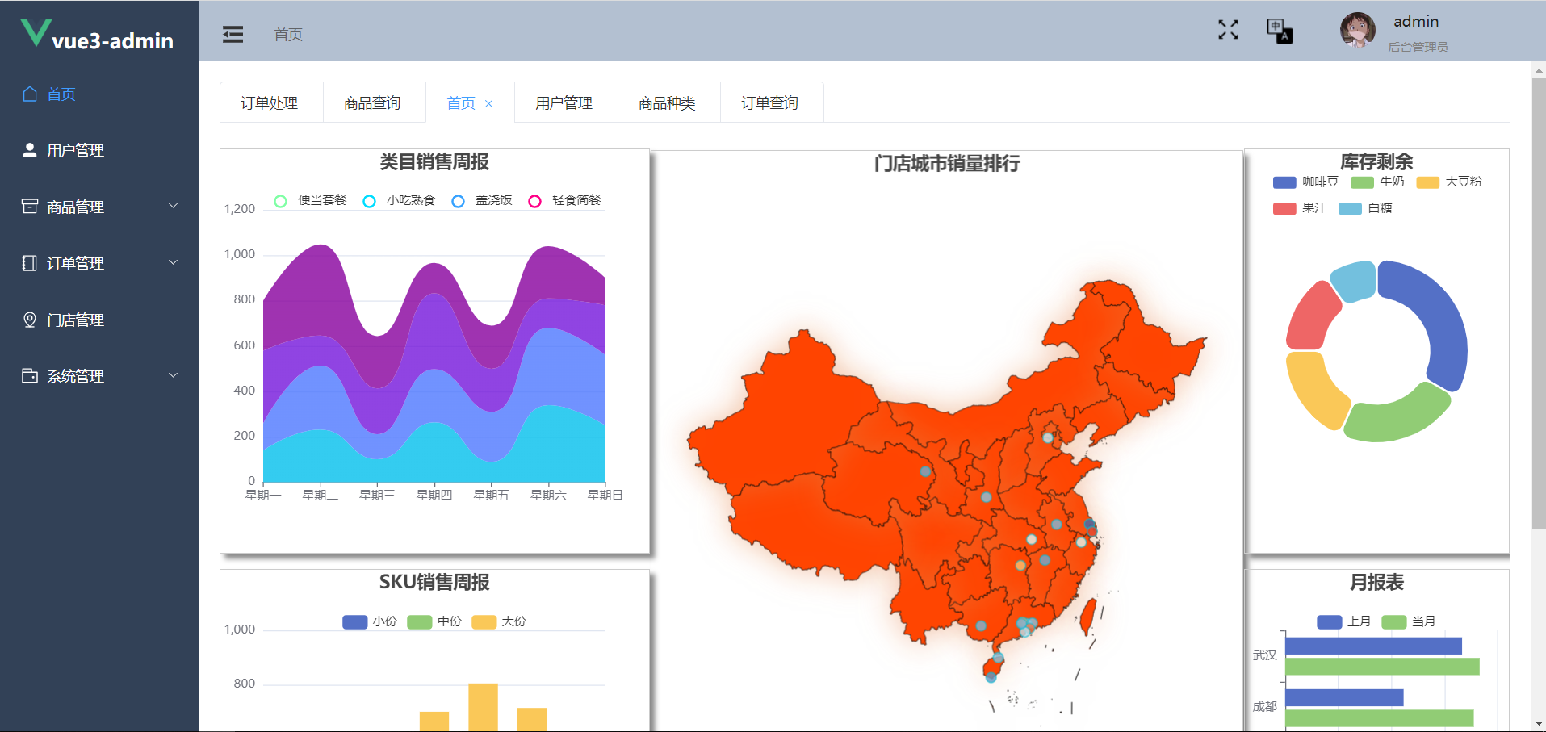Expand the 系统管理 submenu chevron
Screen dimensions: 1546x732
coord(173,375)
